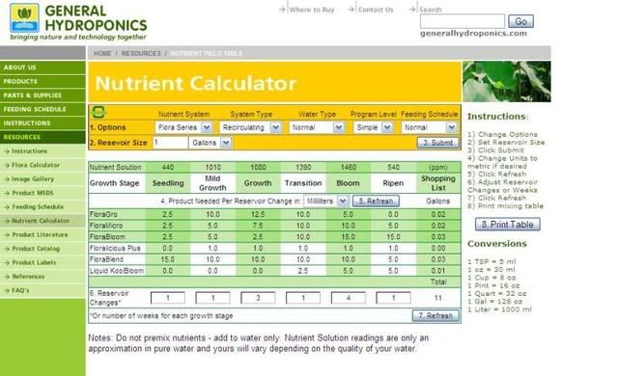Click the General Hydroponics logo icon
618x376 pixels.
(x=24, y=18)
